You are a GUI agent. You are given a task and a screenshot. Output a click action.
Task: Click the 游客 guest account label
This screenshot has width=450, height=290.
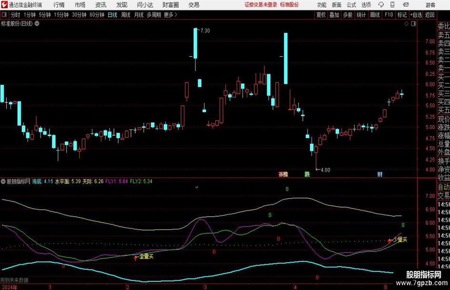coord(430,5)
